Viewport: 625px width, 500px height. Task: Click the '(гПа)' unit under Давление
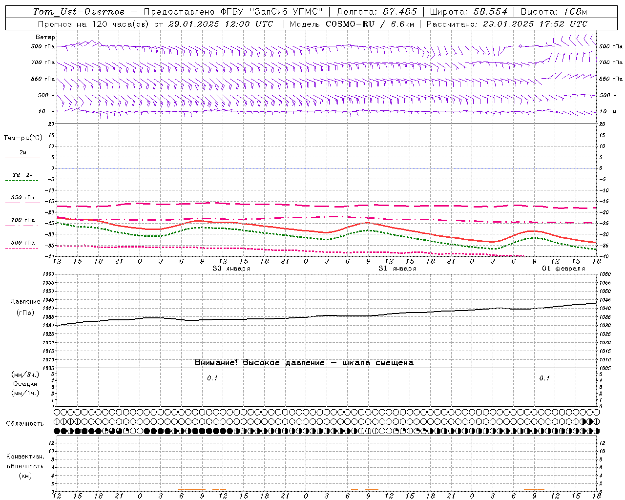pos(25,312)
